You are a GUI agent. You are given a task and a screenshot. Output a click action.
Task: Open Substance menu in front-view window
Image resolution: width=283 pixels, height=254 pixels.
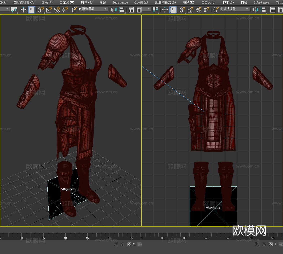[x=262, y=2]
